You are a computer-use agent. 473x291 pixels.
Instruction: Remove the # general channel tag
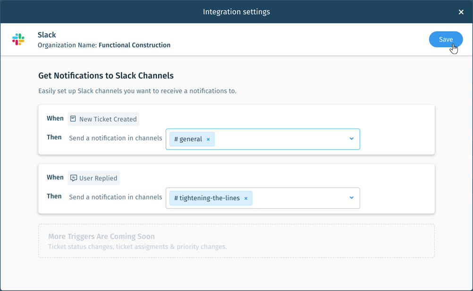(x=208, y=139)
